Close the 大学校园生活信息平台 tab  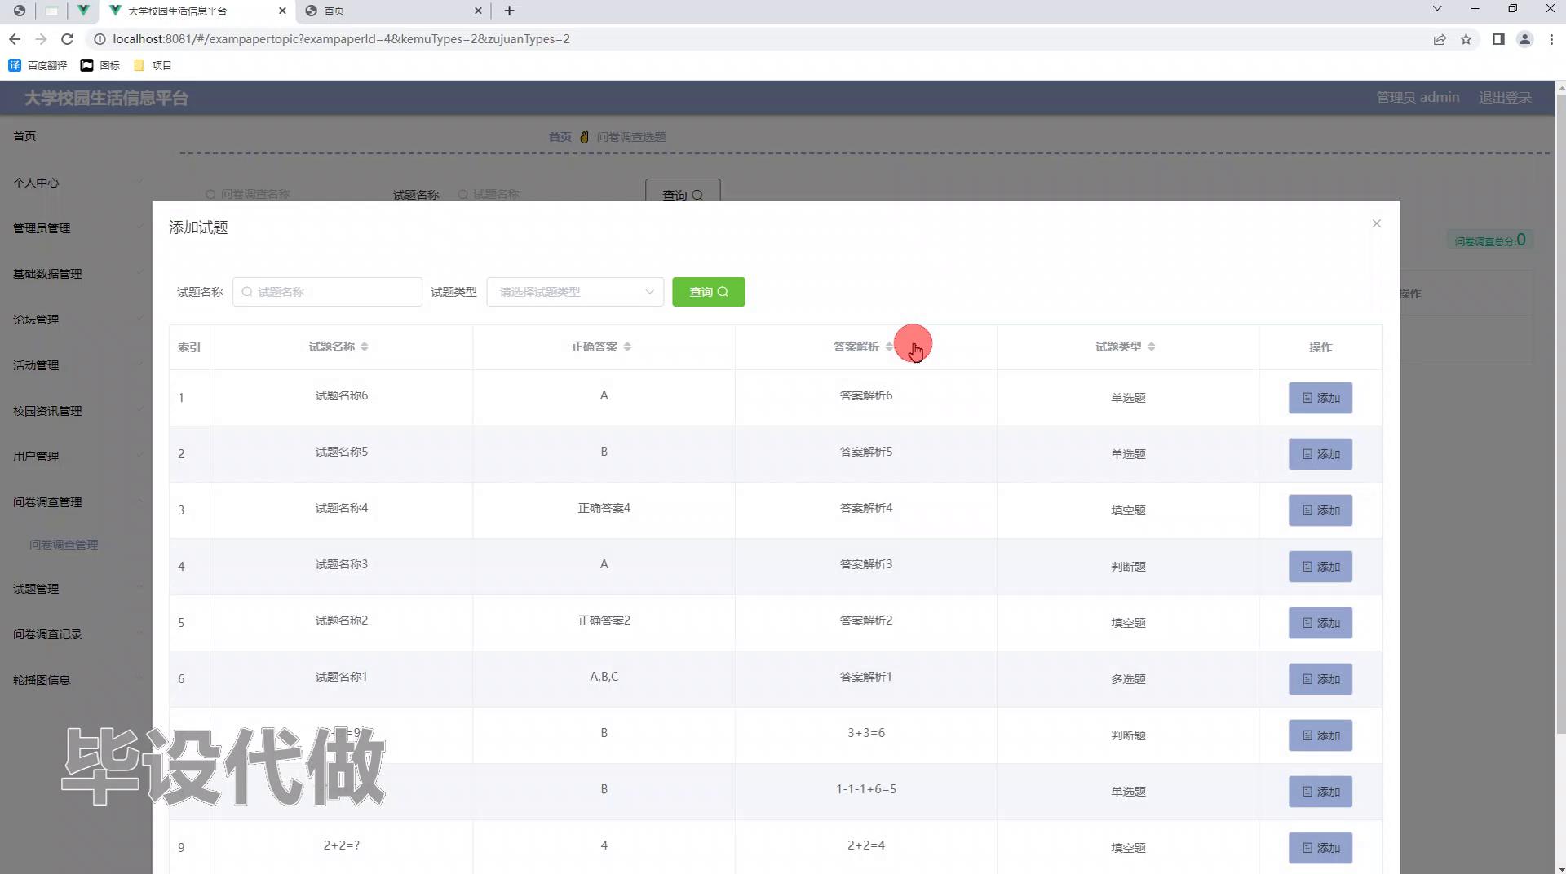(x=282, y=11)
